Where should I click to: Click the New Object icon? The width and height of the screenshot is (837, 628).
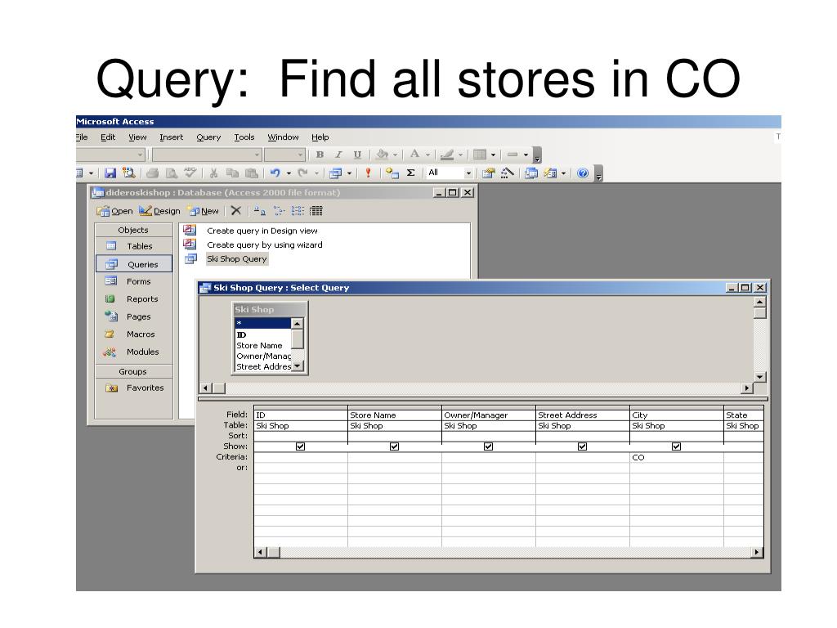[x=550, y=173]
